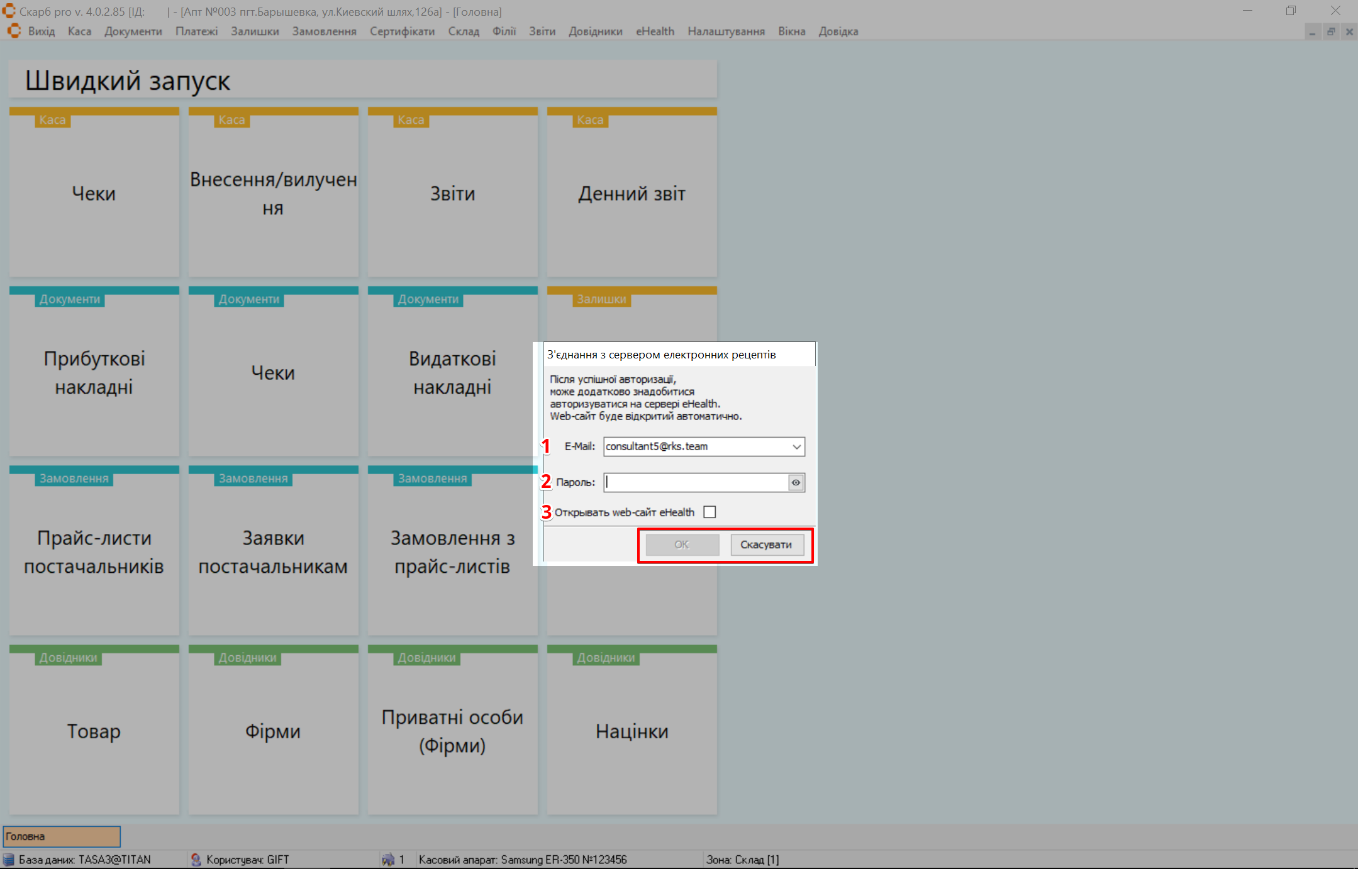The height and width of the screenshot is (869, 1358).
Task: Select the Головна window tab
Action: click(x=62, y=836)
